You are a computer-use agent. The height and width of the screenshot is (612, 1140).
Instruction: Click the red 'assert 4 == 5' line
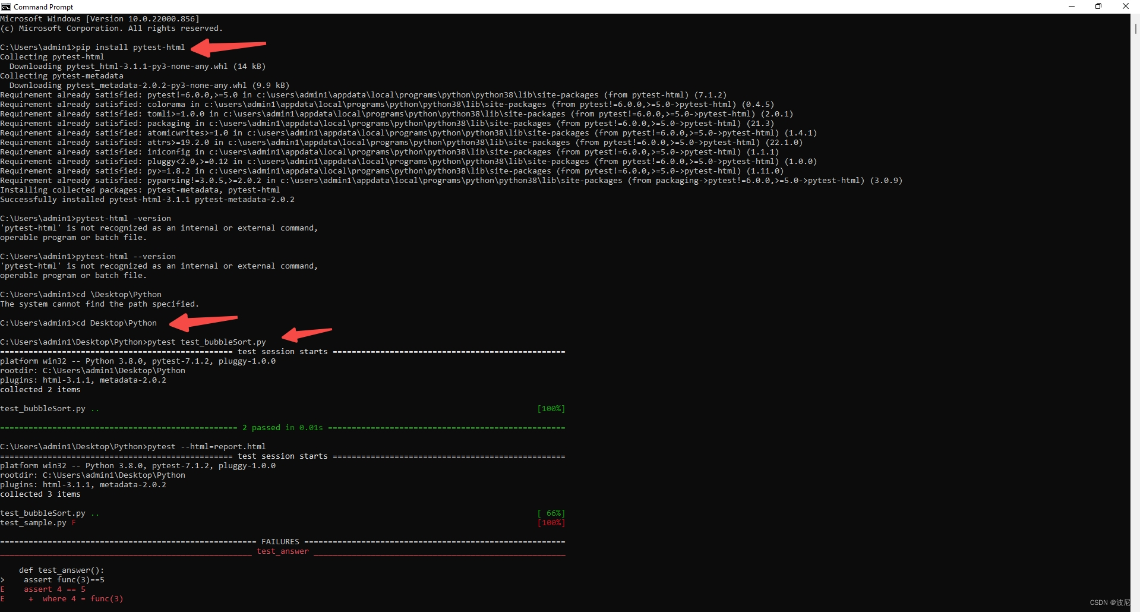55,589
